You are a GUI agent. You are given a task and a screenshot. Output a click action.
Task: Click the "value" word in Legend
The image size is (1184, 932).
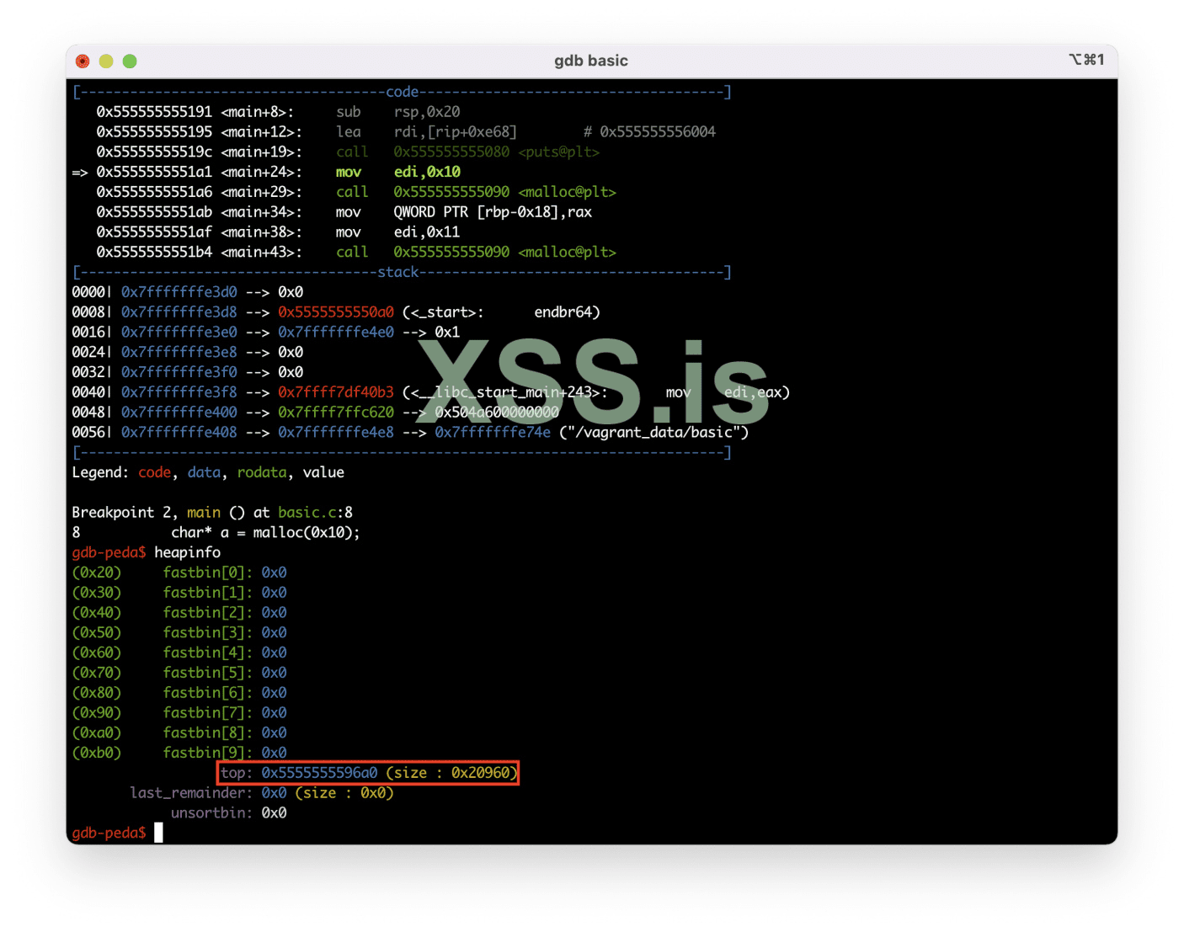[x=323, y=473]
